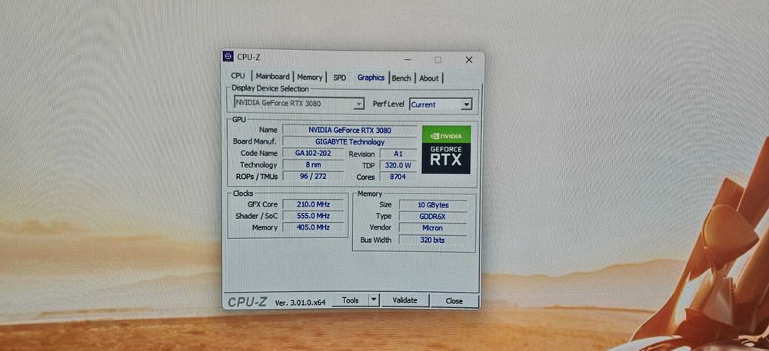Click the 8 nm technology value
Image resolution: width=769 pixels, height=351 pixels.
point(313,164)
